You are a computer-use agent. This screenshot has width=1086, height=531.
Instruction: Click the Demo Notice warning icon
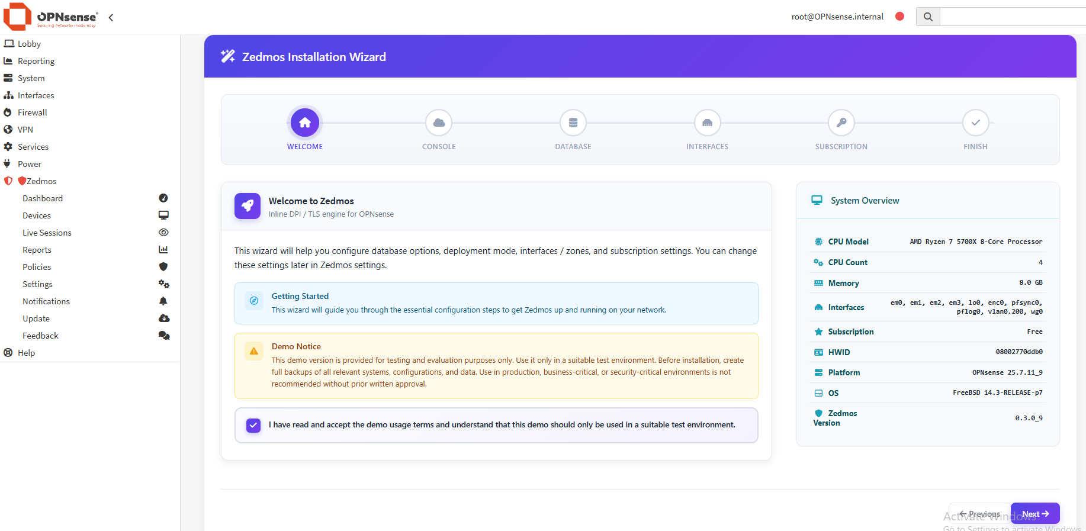tap(254, 351)
